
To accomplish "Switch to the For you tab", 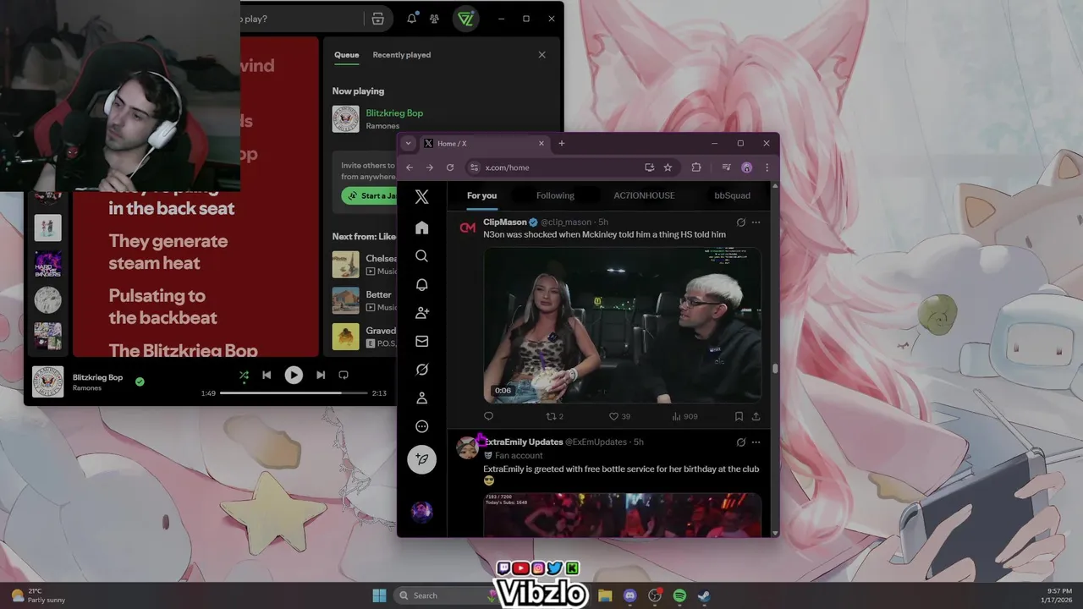I will (x=481, y=195).
